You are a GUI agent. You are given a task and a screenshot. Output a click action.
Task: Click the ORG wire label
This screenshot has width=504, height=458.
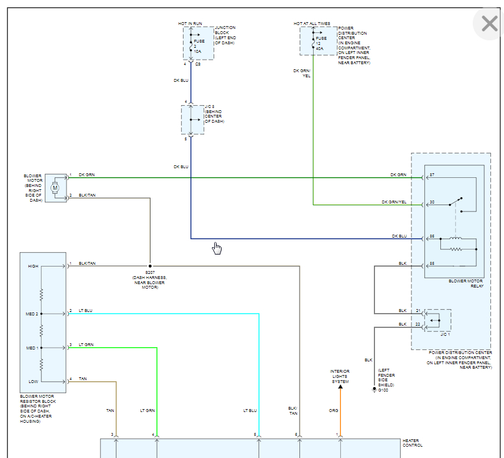[x=334, y=410]
